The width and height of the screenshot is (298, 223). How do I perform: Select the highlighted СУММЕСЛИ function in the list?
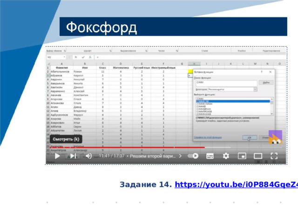[233, 101]
